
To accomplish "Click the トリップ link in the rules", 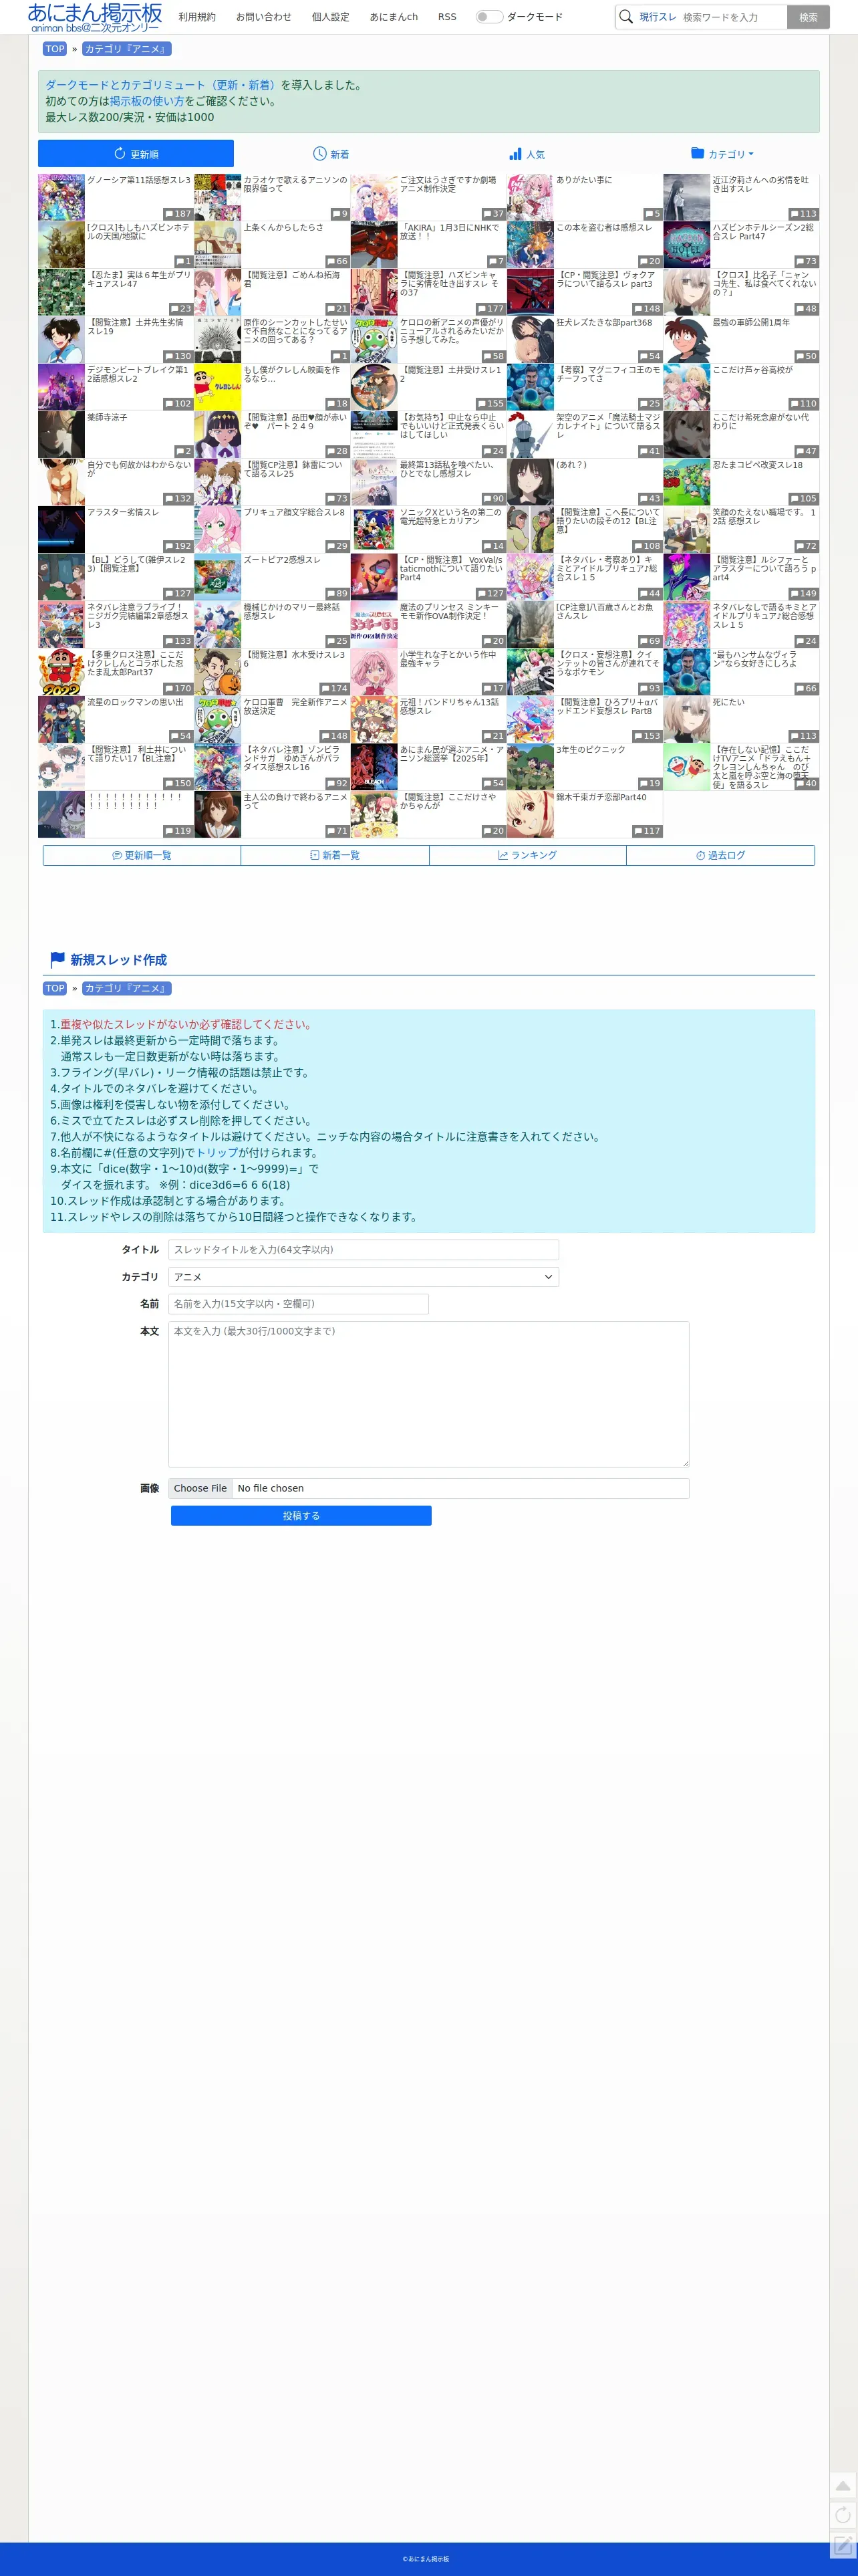I will (217, 1153).
